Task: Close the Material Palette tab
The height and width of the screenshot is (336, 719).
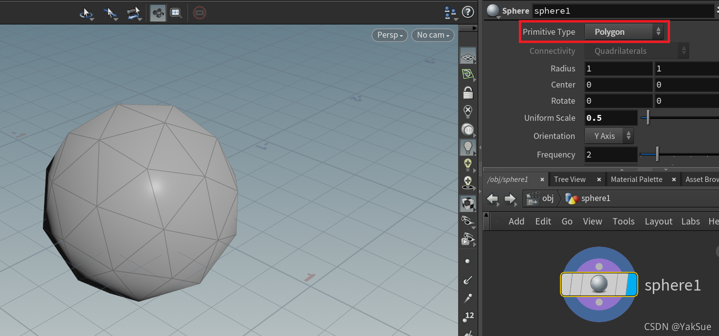Action: 674,180
